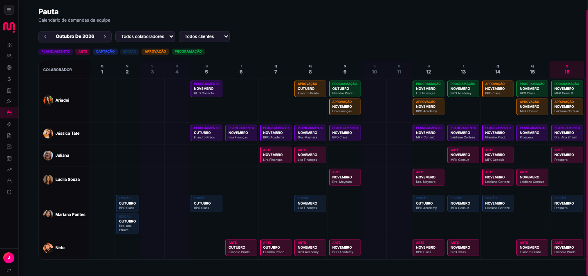This screenshot has width=588, height=276.
Task: Click the Pauta page title
Action: (48, 12)
